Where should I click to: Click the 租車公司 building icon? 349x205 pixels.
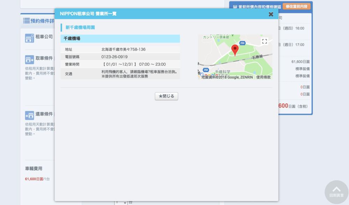click(29, 38)
